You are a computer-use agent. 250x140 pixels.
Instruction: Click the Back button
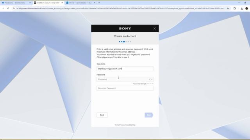pos(102,115)
